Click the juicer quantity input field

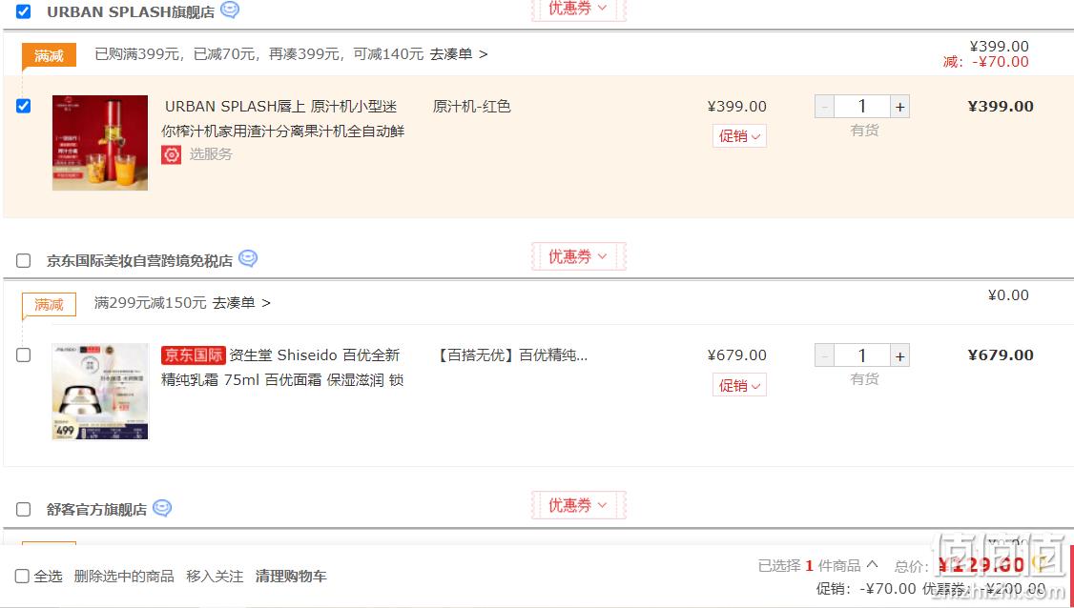[861, 107]
